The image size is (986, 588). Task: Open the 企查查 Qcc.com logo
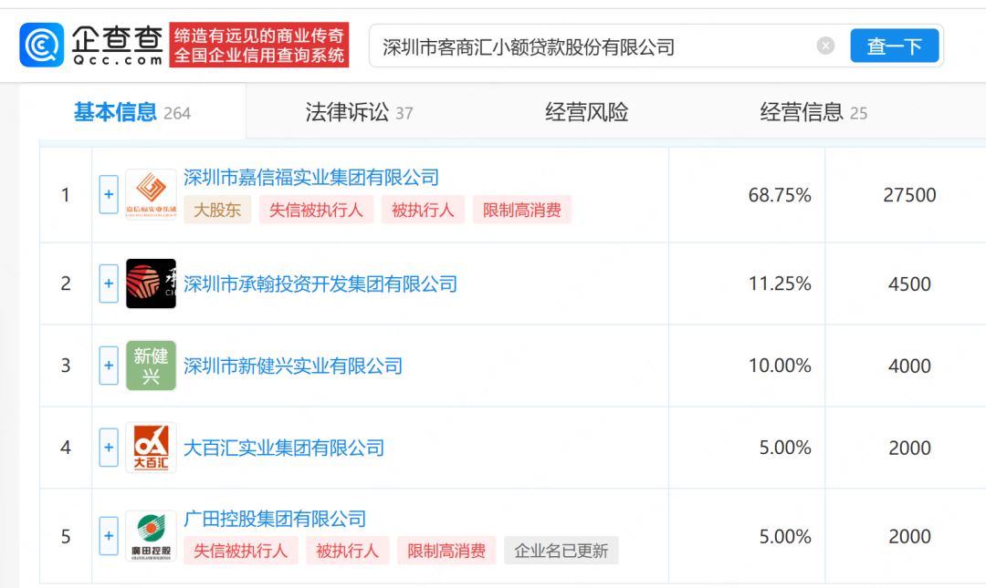coord(92,45)
